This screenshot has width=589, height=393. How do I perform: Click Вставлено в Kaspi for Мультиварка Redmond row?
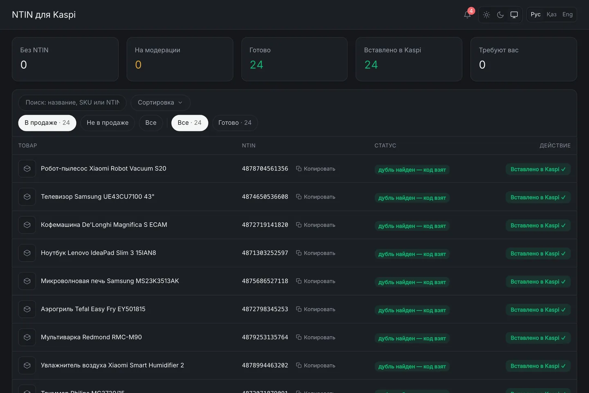point(538,338)
